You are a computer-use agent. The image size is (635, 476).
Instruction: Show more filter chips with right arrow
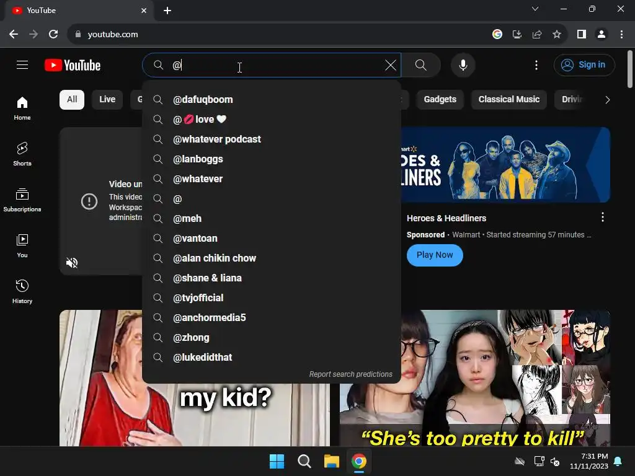tap(607, 100)
